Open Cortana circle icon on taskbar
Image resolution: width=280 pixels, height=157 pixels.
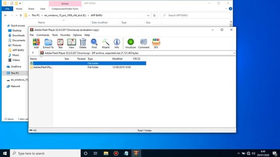(x=86, y=153)
